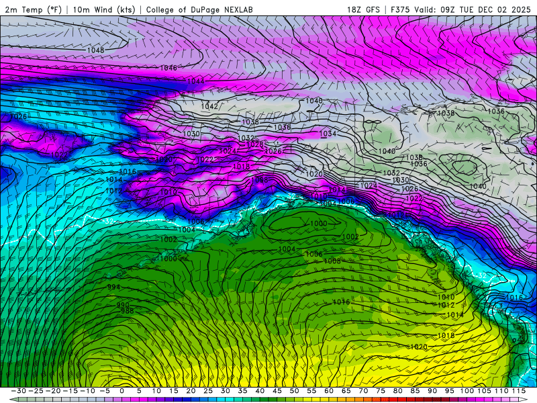The image size is (537, 403).
Task: Click the 55 value on the legend
Action: [x=311, y=391]
